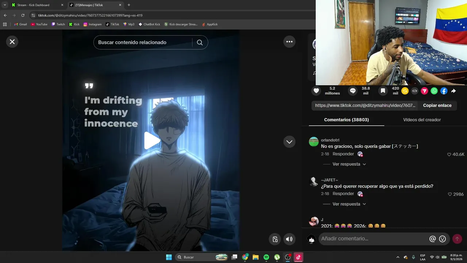Go to next video with down chevron

coord(289,142)
